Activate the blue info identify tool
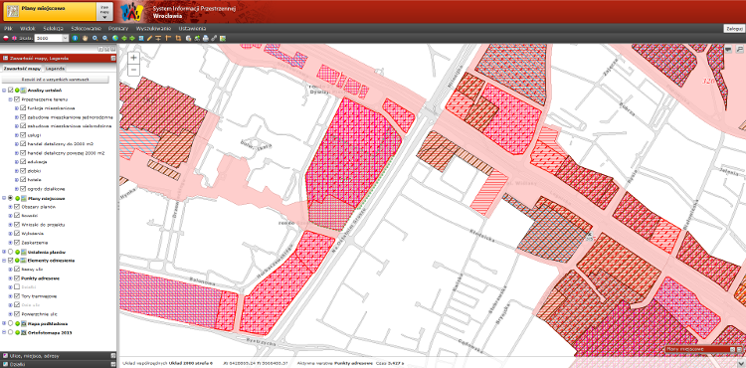This screenshot has width=746, height=368. (76, 38)
